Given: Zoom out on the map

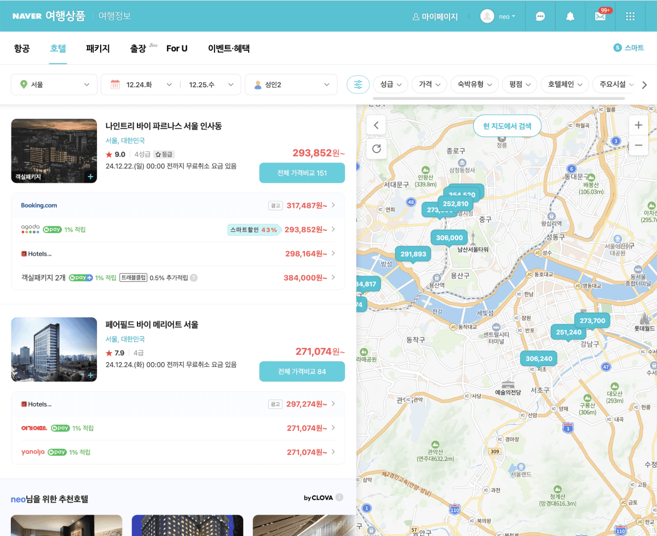Looking at the screenshot, I should [638, 145].
